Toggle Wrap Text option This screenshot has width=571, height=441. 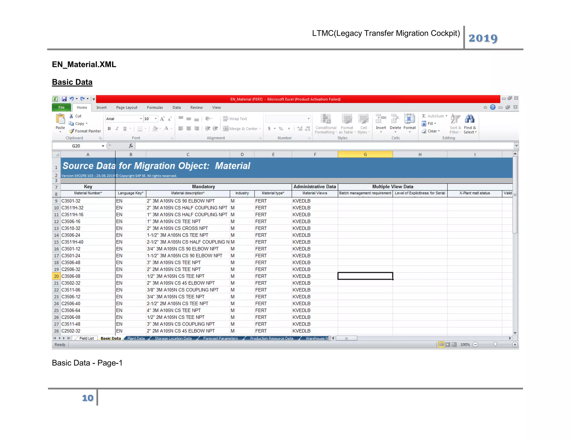[x=235, y=119]
